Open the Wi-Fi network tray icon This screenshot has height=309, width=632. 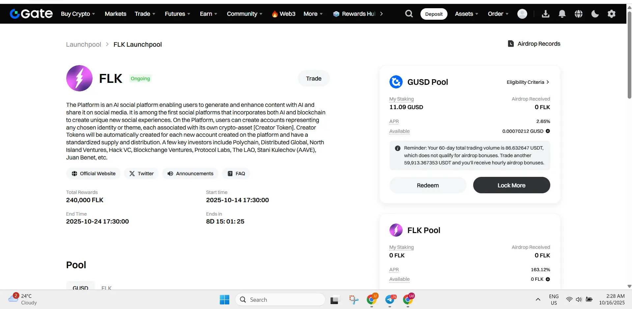pos(569,299)
